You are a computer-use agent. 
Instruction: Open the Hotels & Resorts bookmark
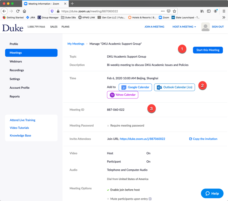click(142, 18)
